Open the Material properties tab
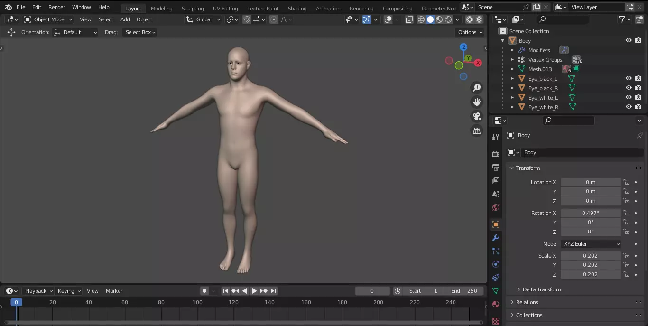648x326 pixels. point(496,304)
